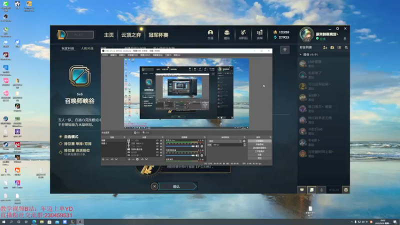The height and width of the screenshot is (225, 400).
Task: Switch to the 冠军杯赛 tab
Action: 158,35
